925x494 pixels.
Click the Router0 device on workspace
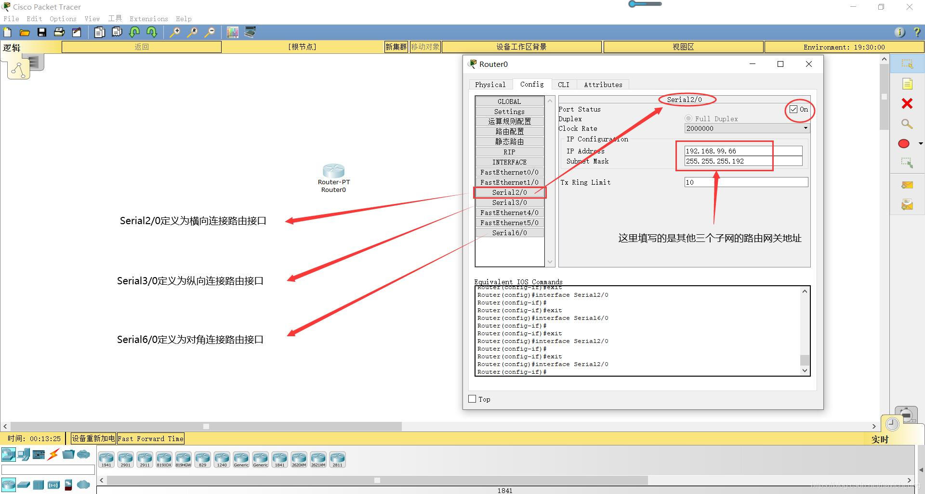[x=333, y=171]
